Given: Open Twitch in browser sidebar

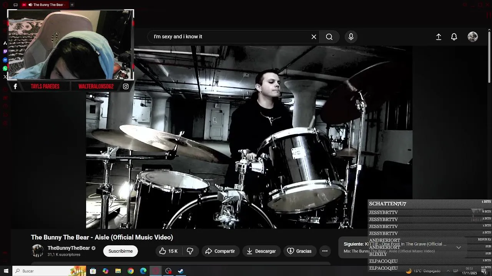Looking at the screenshot, I should [x=5, y=51].
